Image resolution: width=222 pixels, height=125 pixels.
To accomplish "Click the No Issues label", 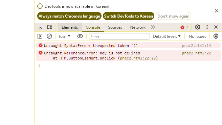I will tap(197, 36).
